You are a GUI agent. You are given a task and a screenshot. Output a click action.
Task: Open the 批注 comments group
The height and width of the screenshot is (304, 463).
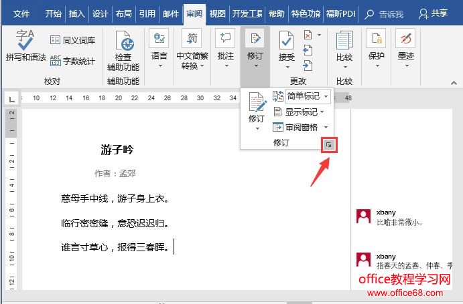point(226,49)
